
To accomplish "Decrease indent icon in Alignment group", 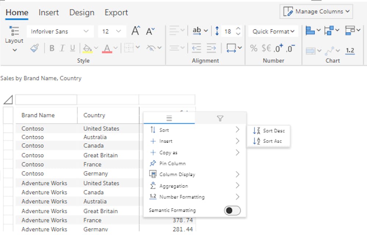I will point(196,48).
